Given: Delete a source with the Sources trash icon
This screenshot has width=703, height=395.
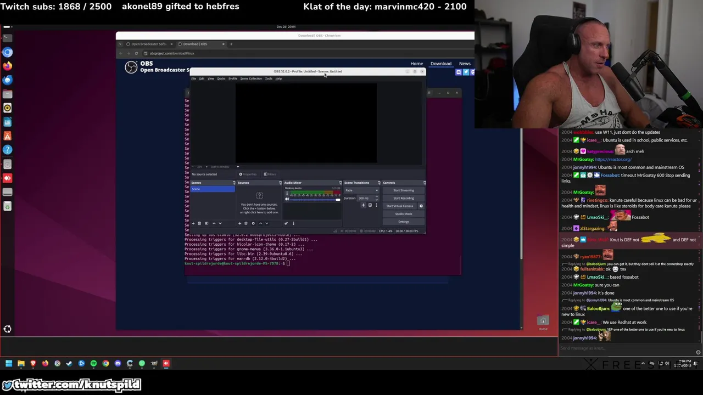Looking at the screenshot, I should point(246,223).
